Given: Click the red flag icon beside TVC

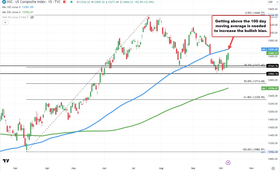Looking at the screenshot, I should pos(65,2).
